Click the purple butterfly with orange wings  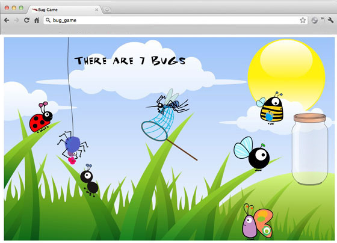click(258, 222)
